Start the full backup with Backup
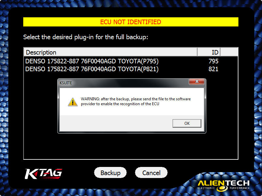262x196 pixels. pyautogui.click(x=110, y=173)
